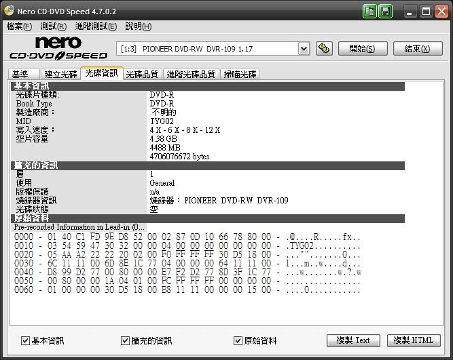Close the Nero window with the red X
Image resolution: width=453 pixels, height=360 pixels.
click(441, 11)
